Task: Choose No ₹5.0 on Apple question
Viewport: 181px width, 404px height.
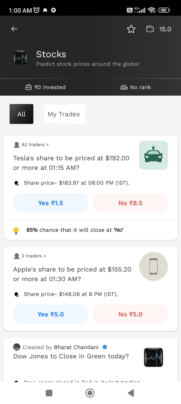Action: point(130,314)
